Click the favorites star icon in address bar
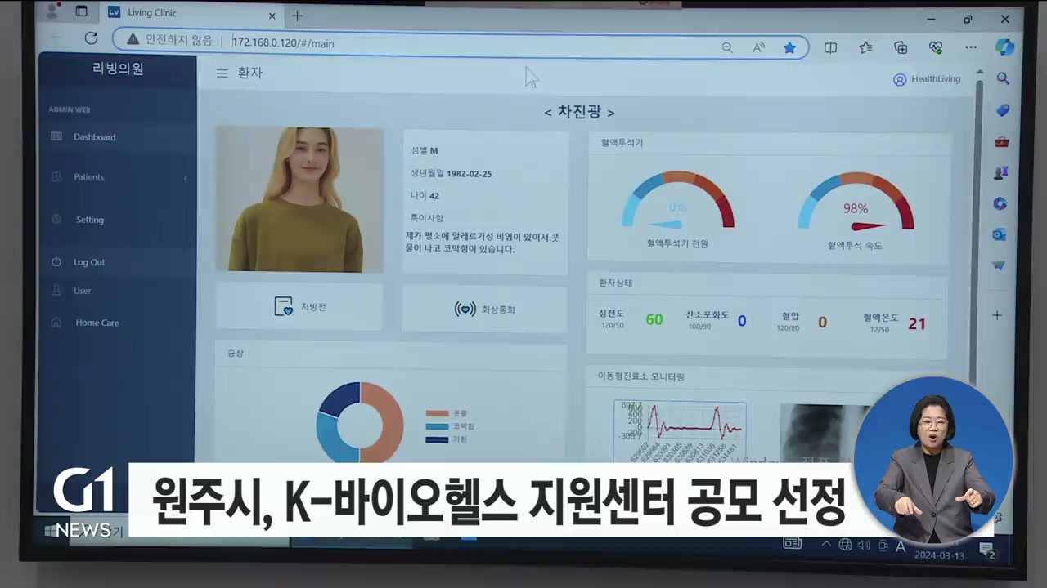1047x588 pixels. (789, 48)
